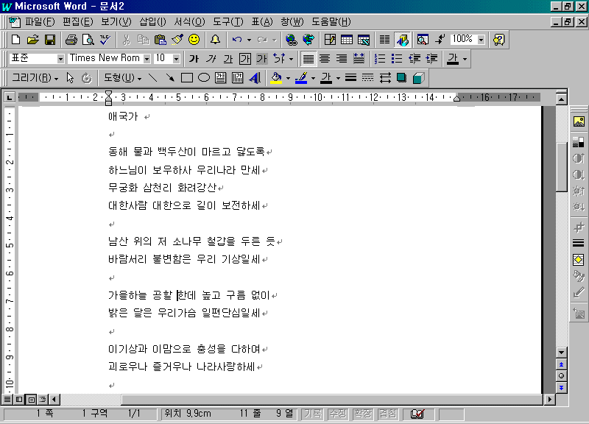Viewport: 589px width, 424px height.
Task: Toggle numbered list formatting
Action: (x=380, y=59)
